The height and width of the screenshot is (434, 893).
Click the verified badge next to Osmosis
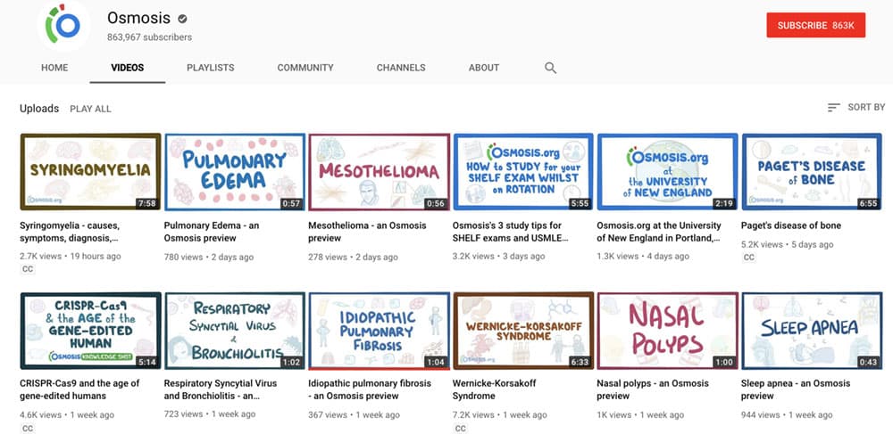182,19
